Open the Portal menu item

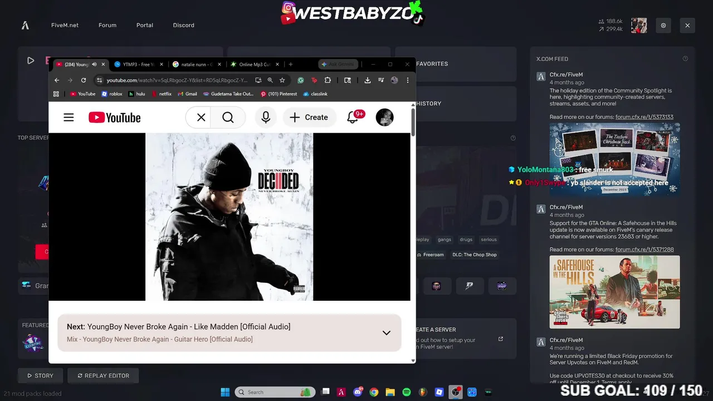145,25
